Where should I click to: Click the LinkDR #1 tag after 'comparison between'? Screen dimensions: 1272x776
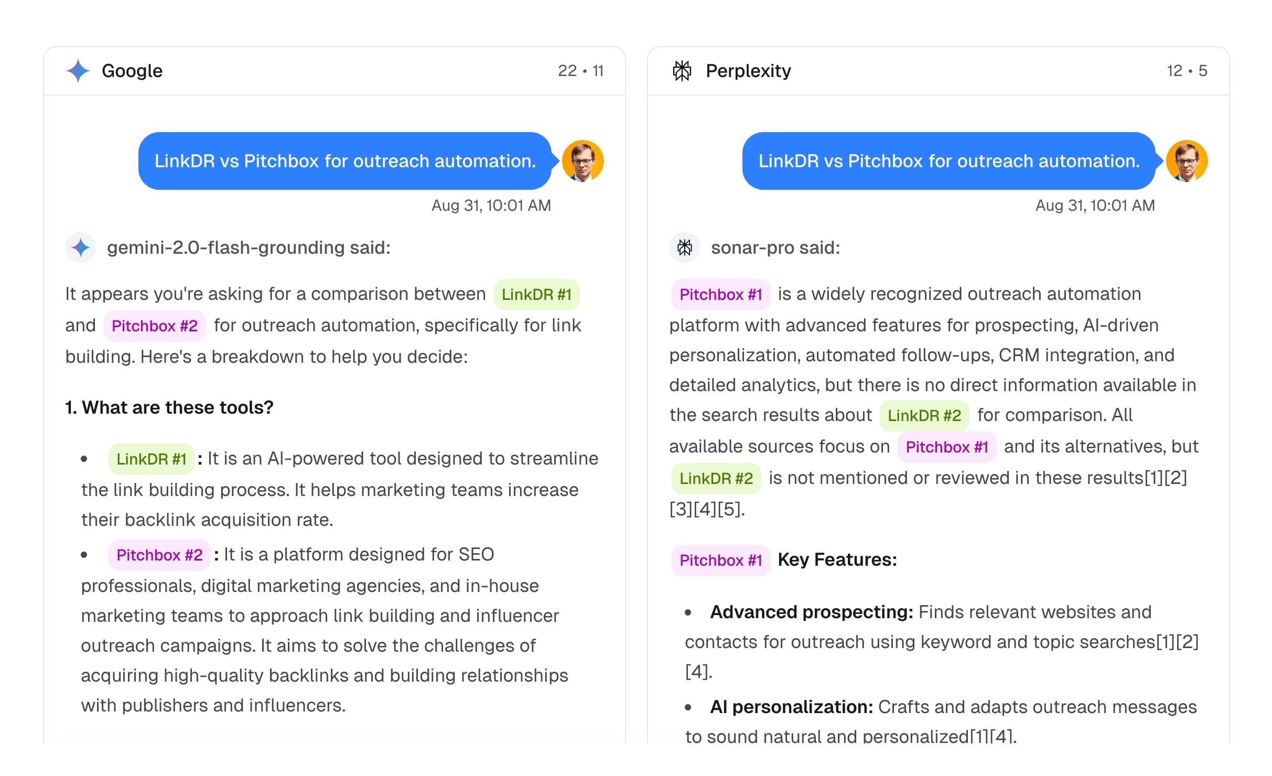coord(536,294)
